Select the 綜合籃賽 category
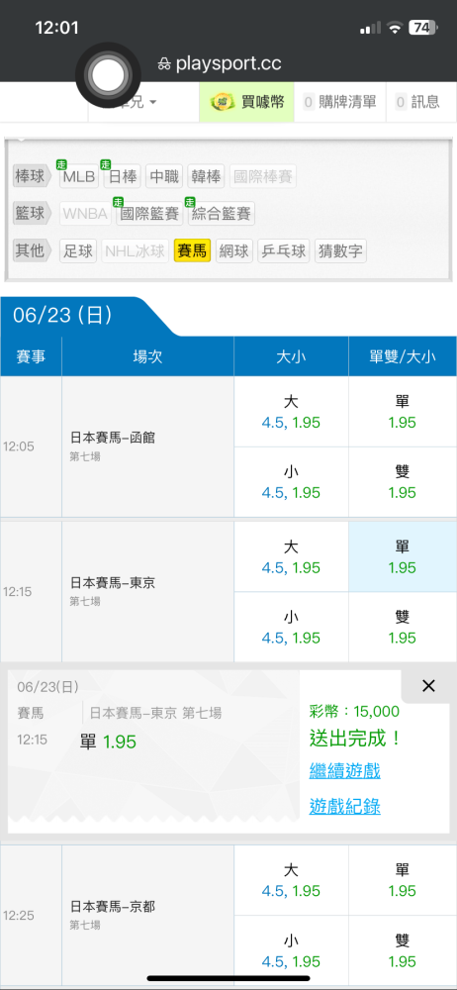This screenshot has width=457, height=990. point(222,214)
